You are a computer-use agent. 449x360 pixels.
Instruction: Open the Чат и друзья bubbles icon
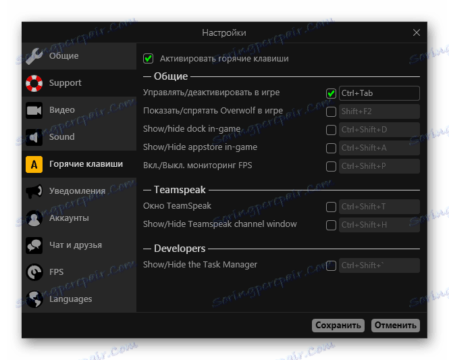pyautogui.click(x=34, y=245)
